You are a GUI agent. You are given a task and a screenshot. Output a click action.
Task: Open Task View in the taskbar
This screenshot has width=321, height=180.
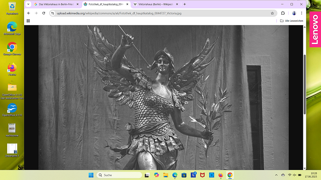[x=147, y=175]
